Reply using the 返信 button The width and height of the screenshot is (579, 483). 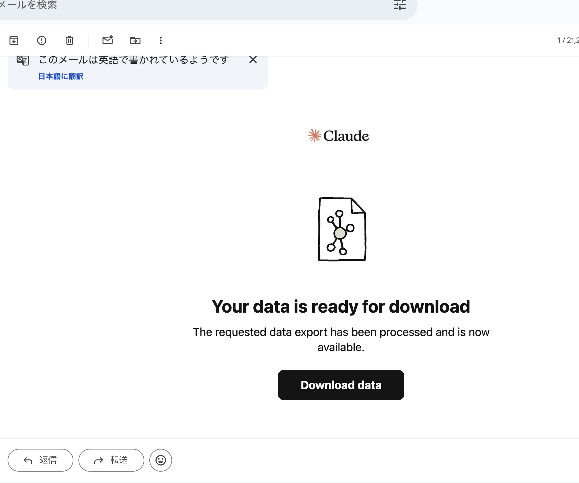point(40,460)
